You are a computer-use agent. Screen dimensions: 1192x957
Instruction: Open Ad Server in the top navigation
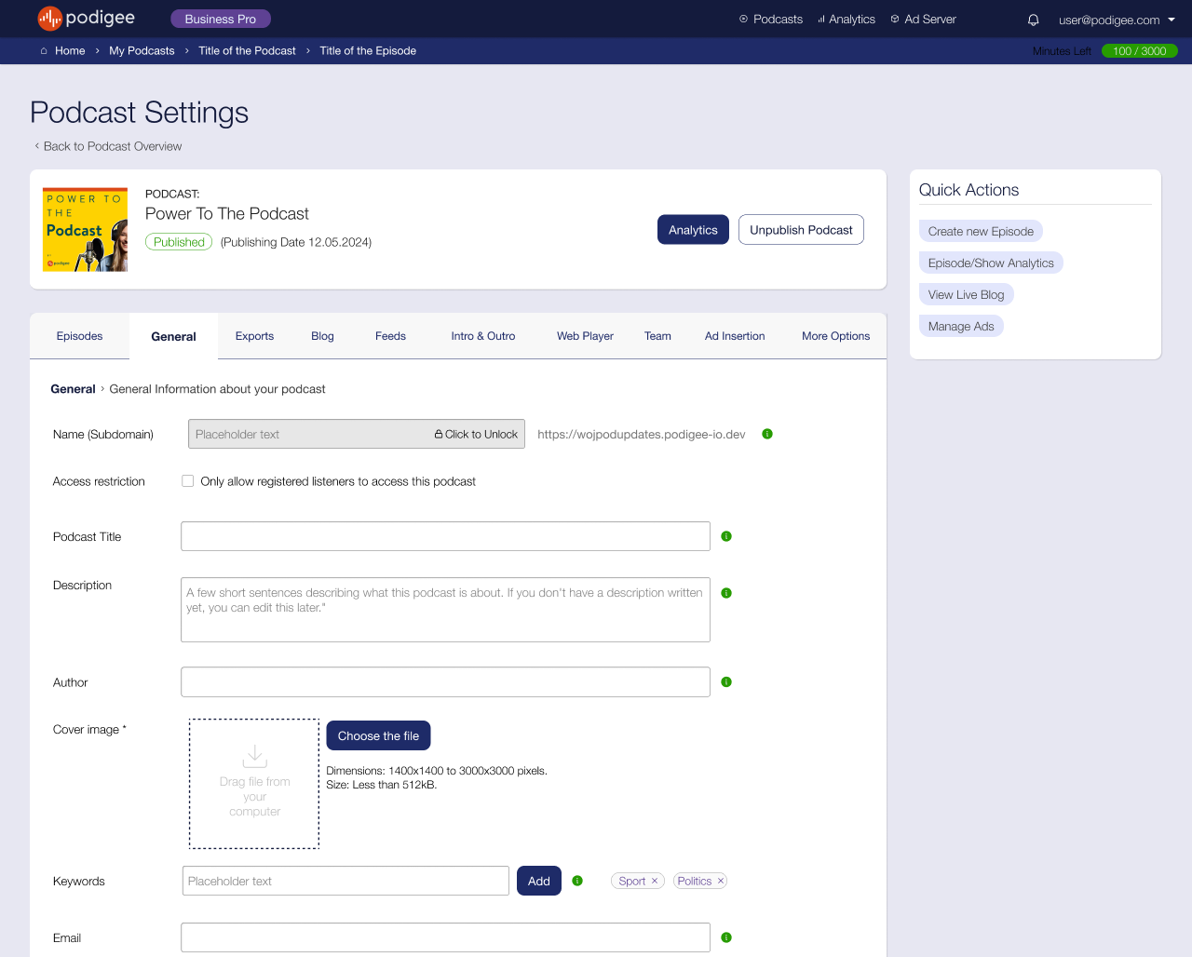click(x=923, y=20)
